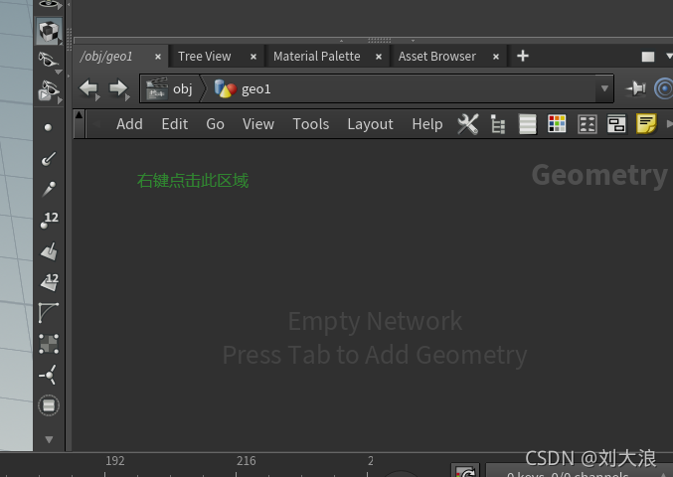Switch to Material Palette tab
This screenshot has height=477, width=673.
317,57
